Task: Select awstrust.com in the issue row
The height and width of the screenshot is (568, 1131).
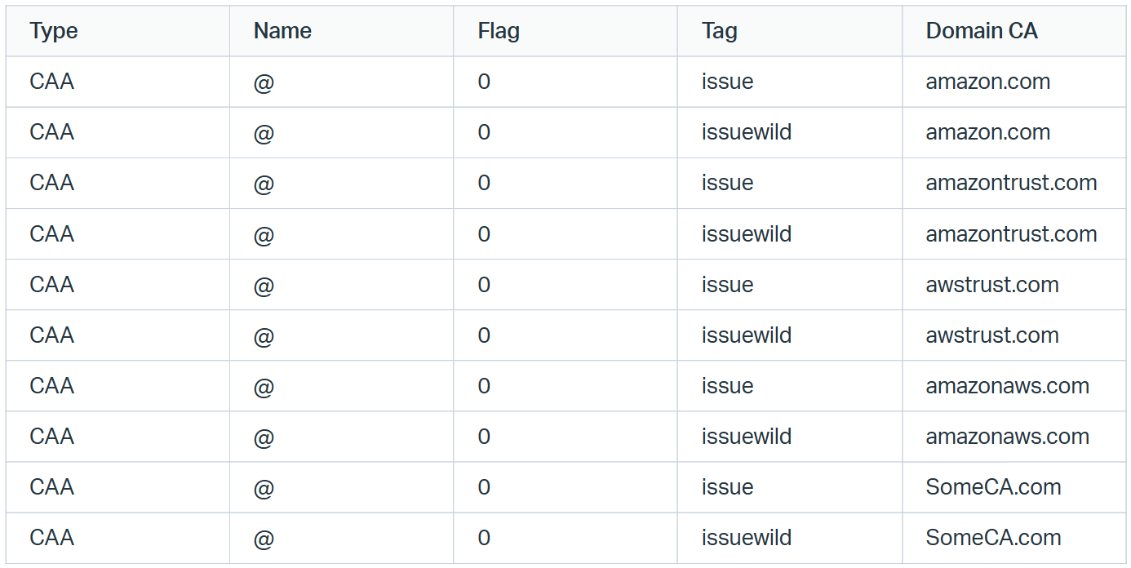Action: click(x=992, y=285)
